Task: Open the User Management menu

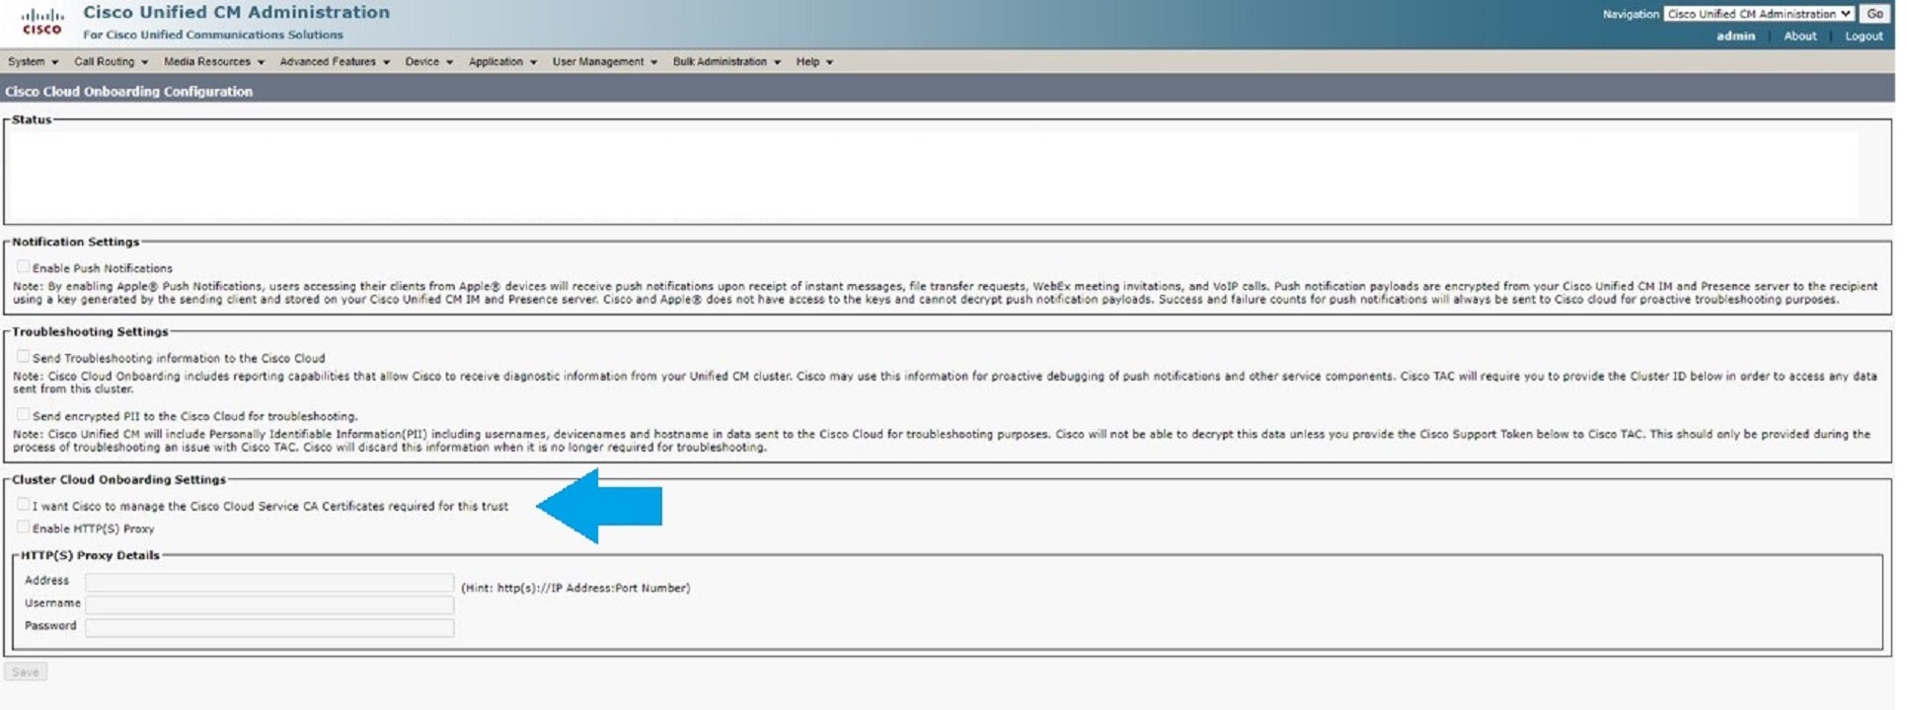Action: (604, 61)
